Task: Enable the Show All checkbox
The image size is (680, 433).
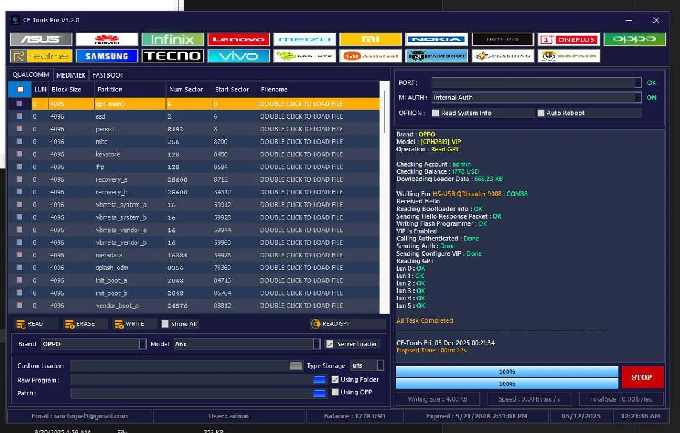Action: 165,324
